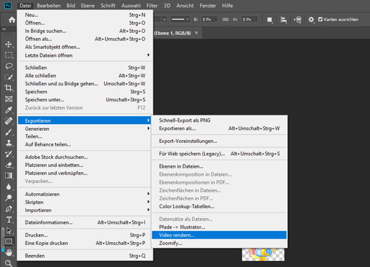The height and width of the screenshot is (267, 370).
Task: Toggle the Kanten ausrichten checkbox
Action: coord(320,19)
